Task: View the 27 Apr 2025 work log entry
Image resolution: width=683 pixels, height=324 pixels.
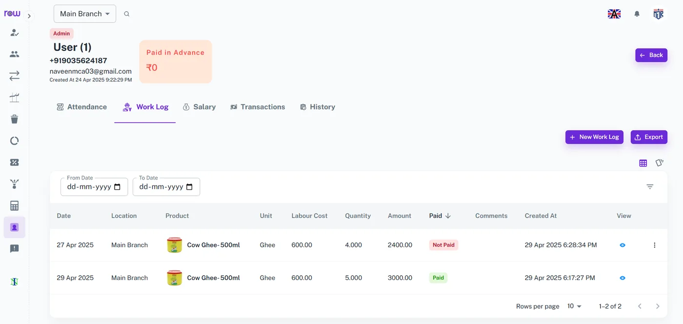Action: (623, 245)
